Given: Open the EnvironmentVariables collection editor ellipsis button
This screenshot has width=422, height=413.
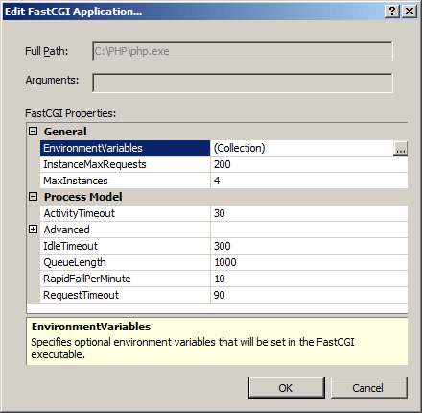Looking at the screenshot, I should click(400, 148).
